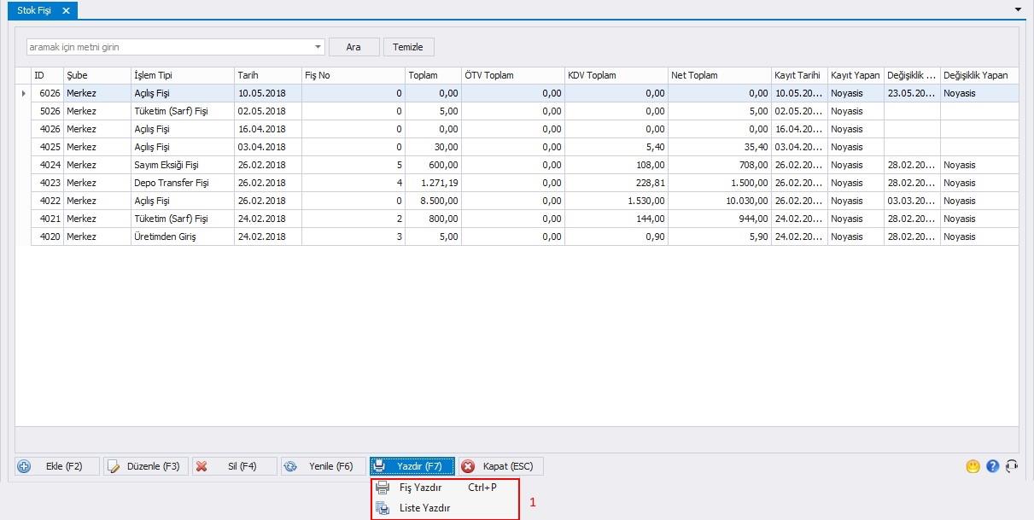Click the Ara search button
The image size is (1034, 520).
pyautogui.click(x=353, y=47)
